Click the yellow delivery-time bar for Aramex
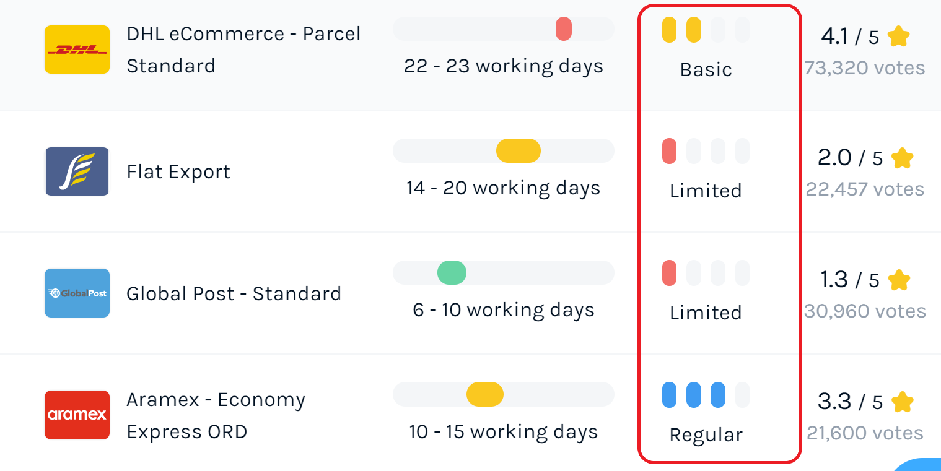 click(x=485, y=395)
